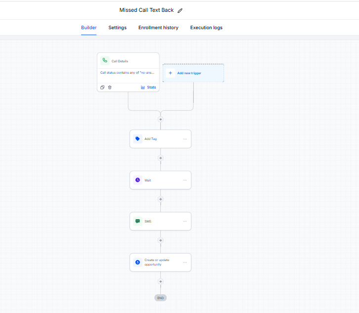The width and height of the screenshot is (359, 313).
Task: Click the green phone icon on Call Details trigger
Action: click(x=105, y=61)
